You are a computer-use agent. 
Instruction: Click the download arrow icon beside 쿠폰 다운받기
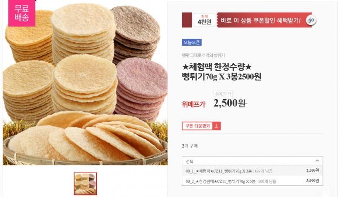216,126
